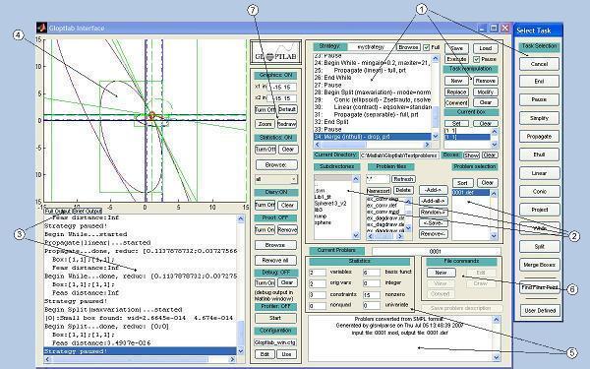This screenshot has height=369, width=590.
Task: Select strategy line '32: End Split'
Action: pos(372,122)
